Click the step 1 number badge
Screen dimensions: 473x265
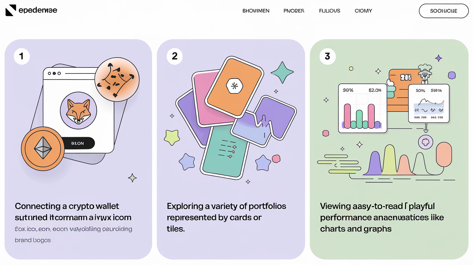22,56
